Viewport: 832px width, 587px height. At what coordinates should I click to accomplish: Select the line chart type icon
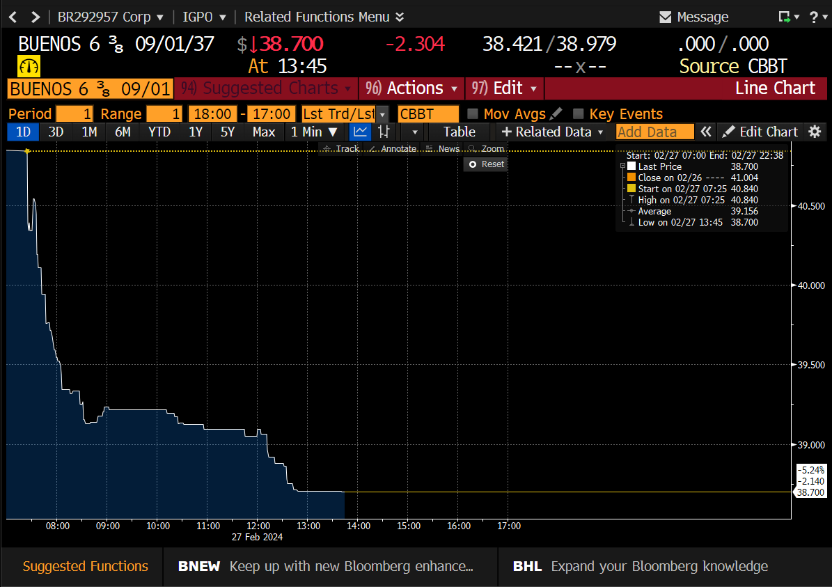[x=359, y=132]
